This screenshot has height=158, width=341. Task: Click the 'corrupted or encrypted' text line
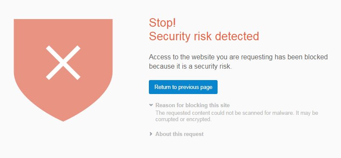coord(183,119)
